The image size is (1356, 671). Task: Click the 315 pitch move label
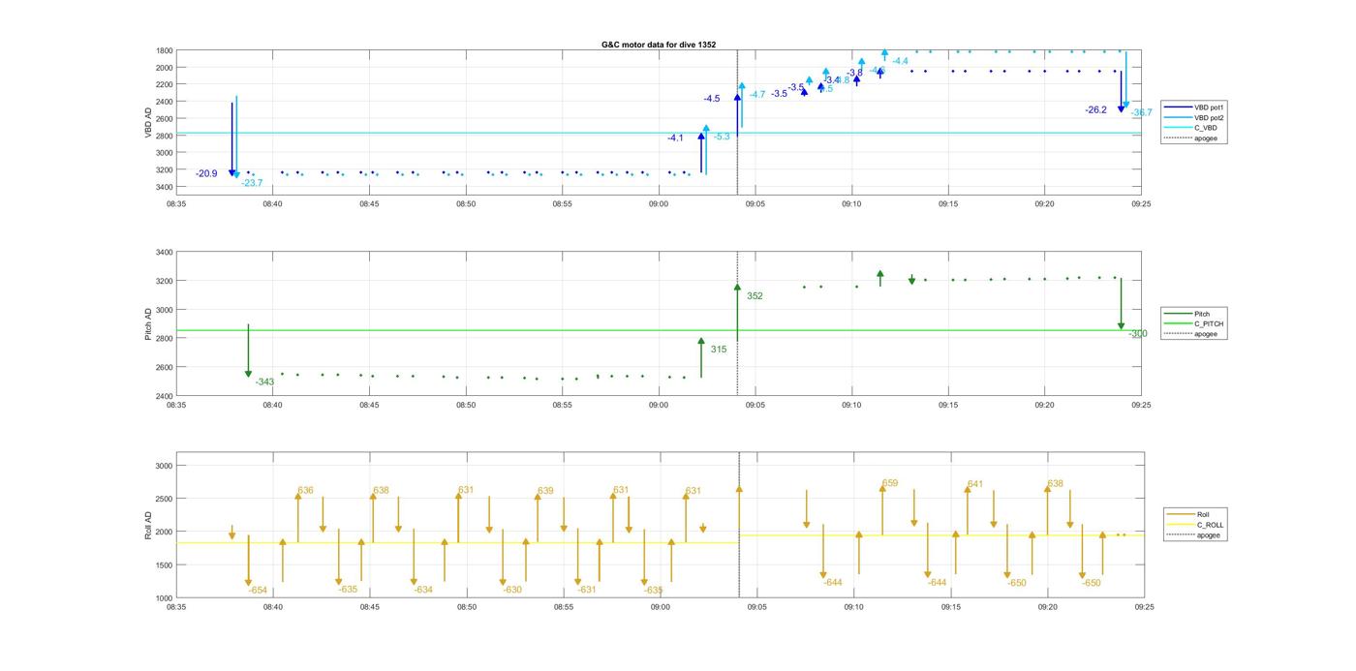718,350
